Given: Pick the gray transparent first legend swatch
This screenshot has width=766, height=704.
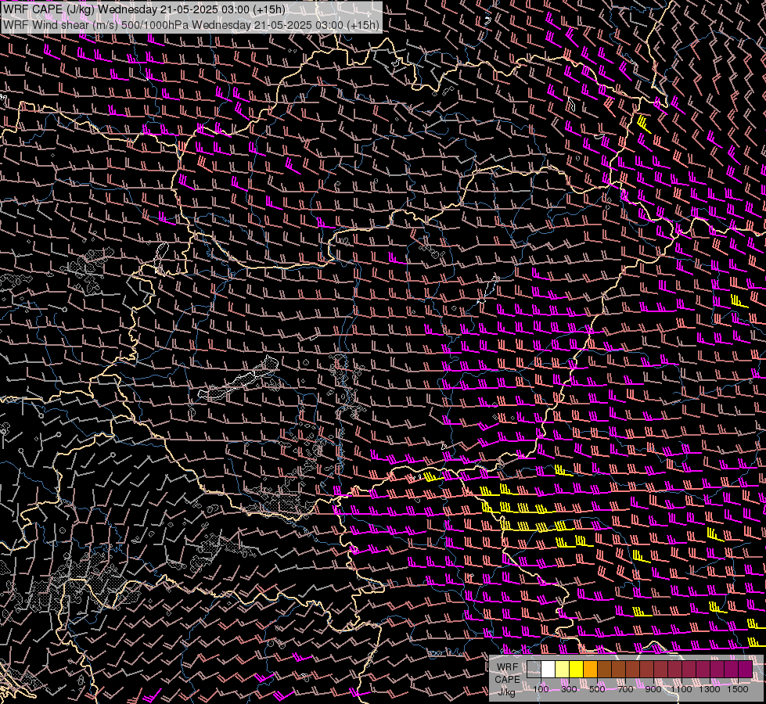Looking at the screenshot, I should 534,670.
